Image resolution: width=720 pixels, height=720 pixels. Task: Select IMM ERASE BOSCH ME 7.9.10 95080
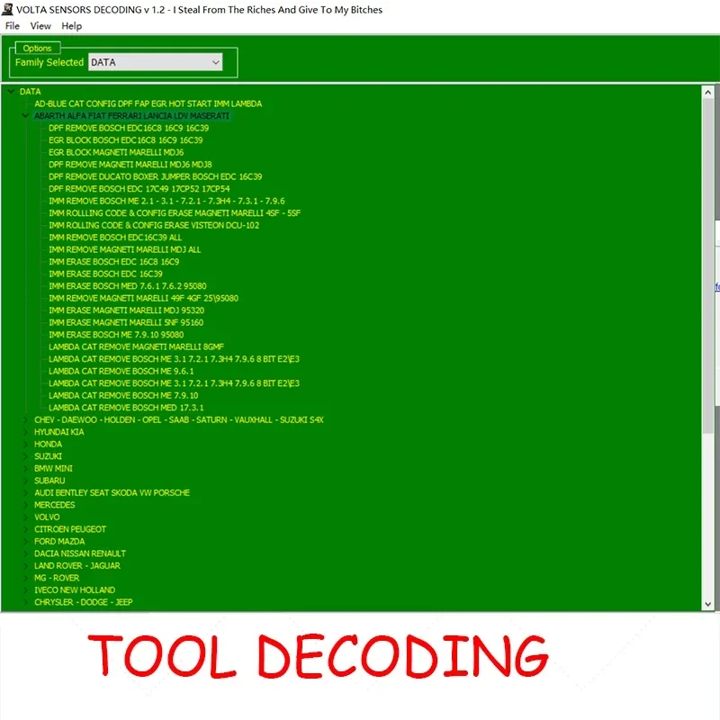click(x=116, y=335)
